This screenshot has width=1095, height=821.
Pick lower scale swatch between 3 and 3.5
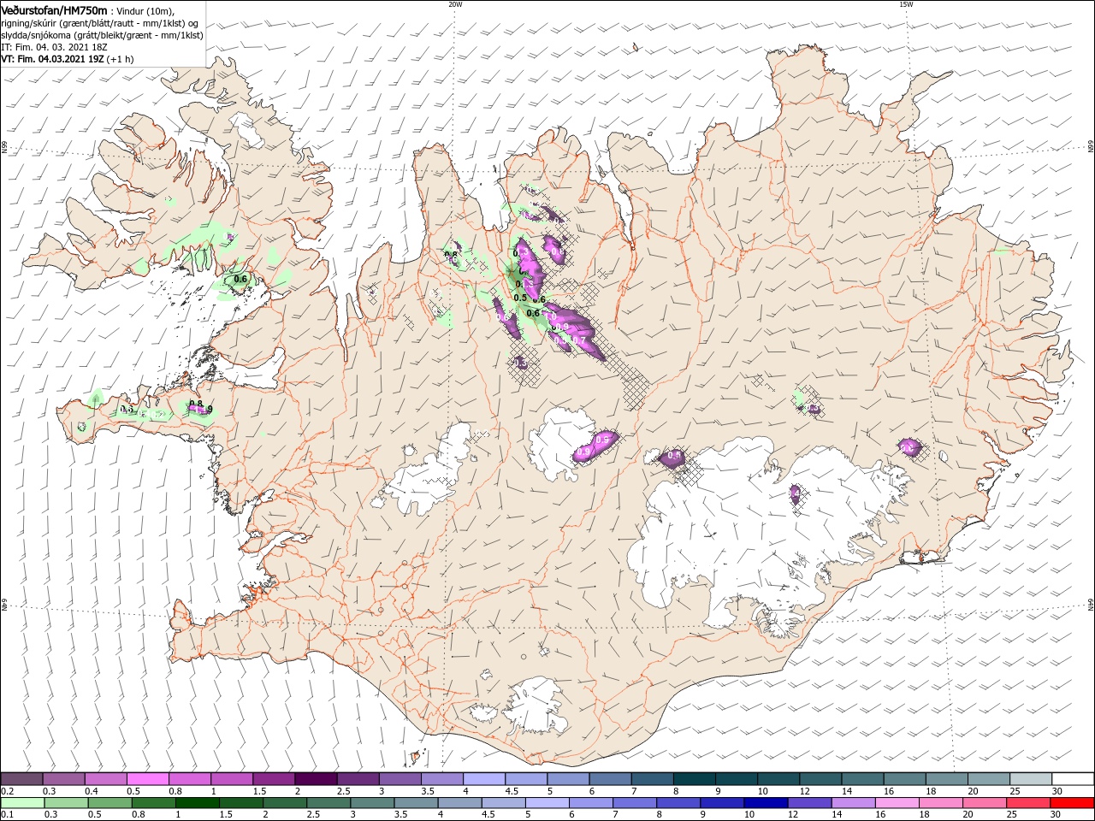371,803
